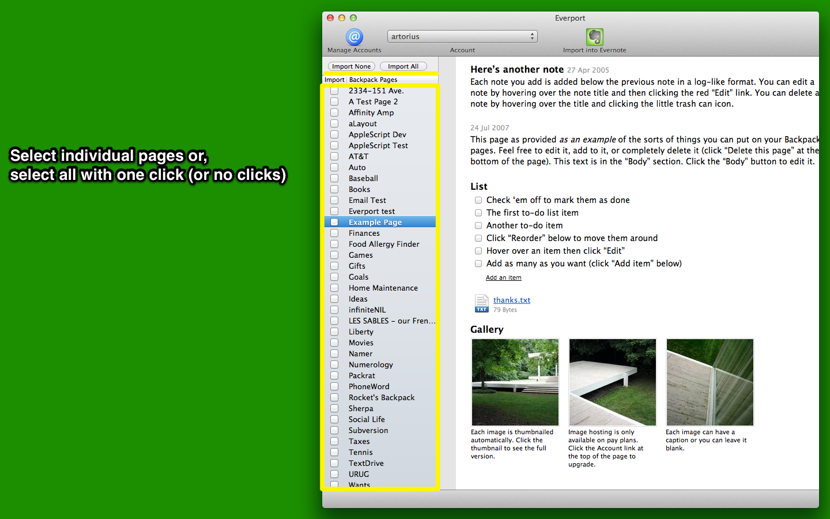Check the 'Click "Reorder" below' item
The image size is (830, 519).
pos(478,238)
